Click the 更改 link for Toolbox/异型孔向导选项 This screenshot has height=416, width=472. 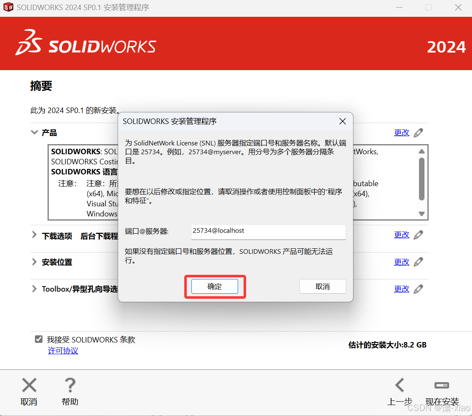pos(402,289)
